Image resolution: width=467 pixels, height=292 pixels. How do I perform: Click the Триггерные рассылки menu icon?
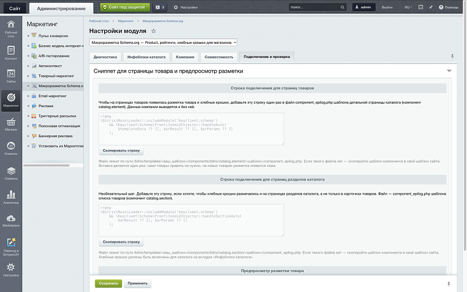(34, 116)
